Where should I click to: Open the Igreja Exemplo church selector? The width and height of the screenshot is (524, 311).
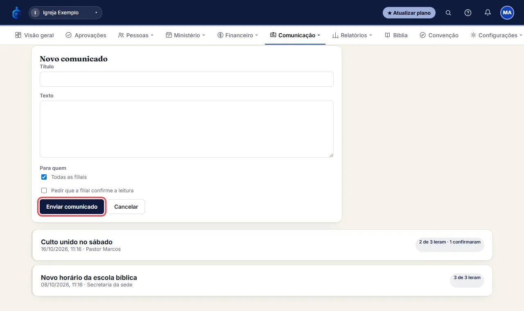click(65, 13)
